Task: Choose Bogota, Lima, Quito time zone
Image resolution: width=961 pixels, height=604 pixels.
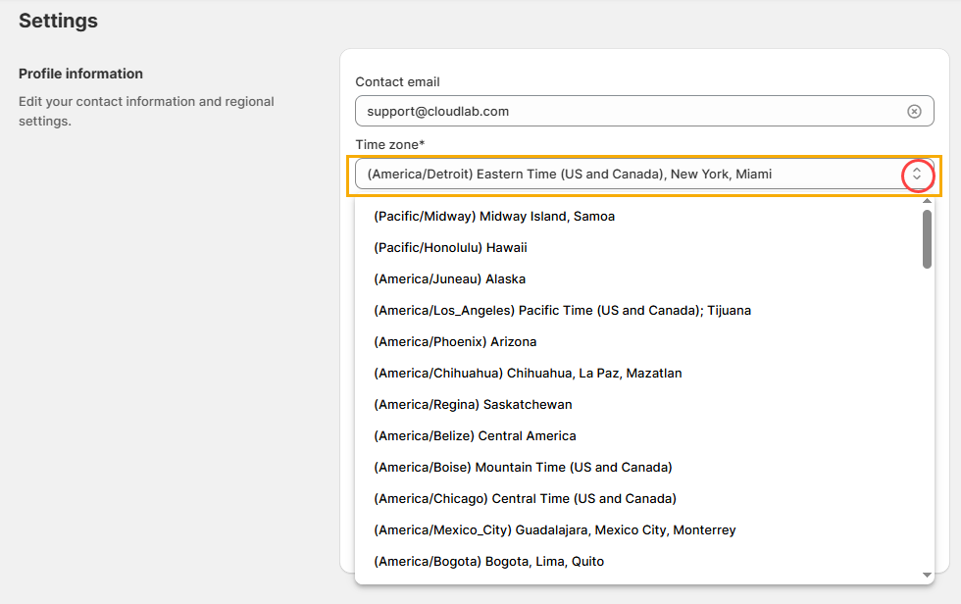Action: tap(488, 562)
